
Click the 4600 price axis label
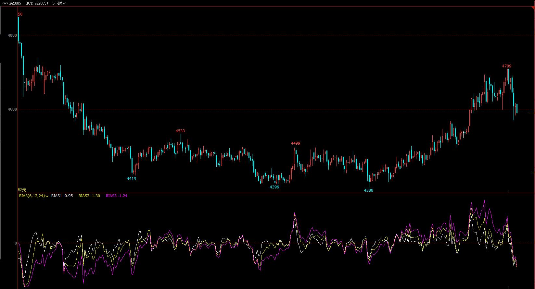(12, 110)
